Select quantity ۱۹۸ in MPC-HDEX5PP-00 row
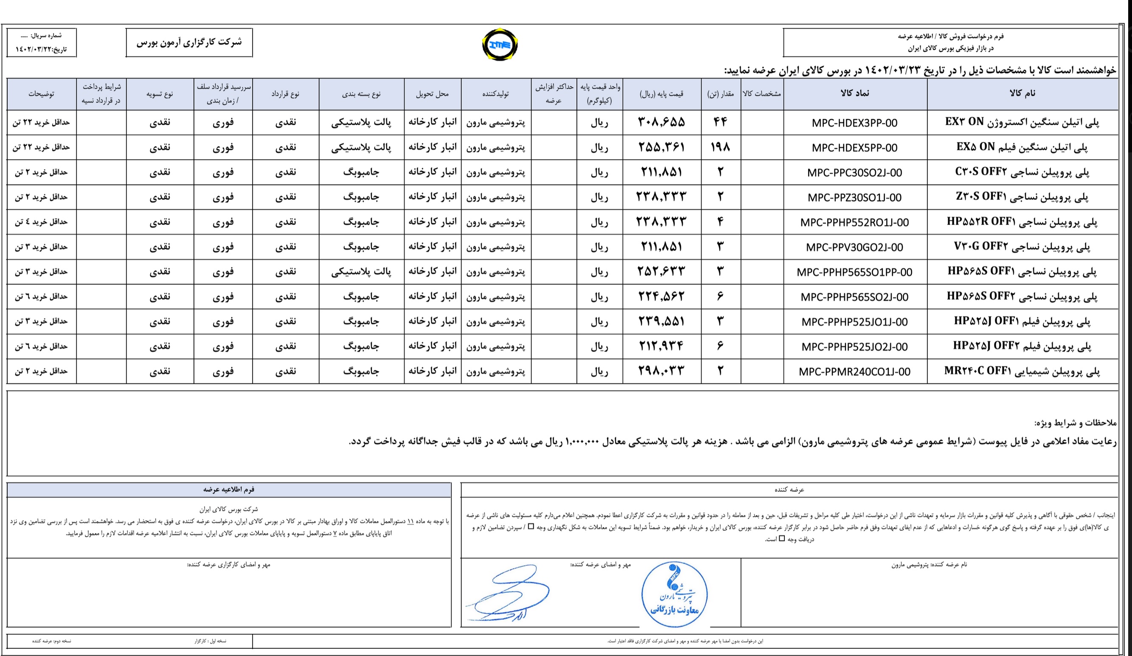The width and height of the screenshot is (1132, 656). click(x=721, y=147)
